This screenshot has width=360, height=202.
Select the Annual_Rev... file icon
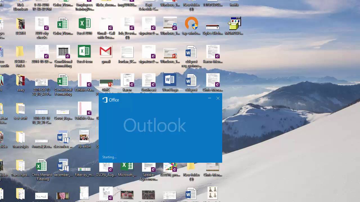click(42, 141)
